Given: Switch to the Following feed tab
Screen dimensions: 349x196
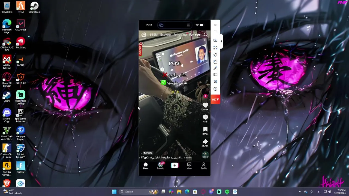Looking at the screenshot, I should pyautogui.click(x=180, y=35).
